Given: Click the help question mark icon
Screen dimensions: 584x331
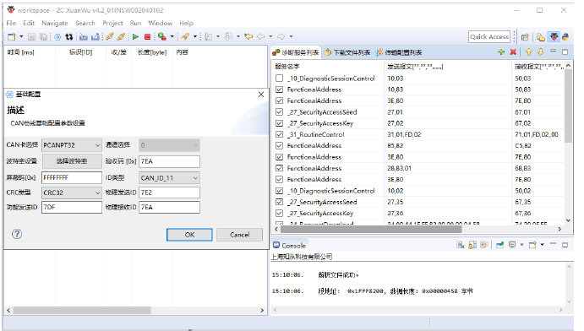Looking at the screenshot, I should point(17,234).
